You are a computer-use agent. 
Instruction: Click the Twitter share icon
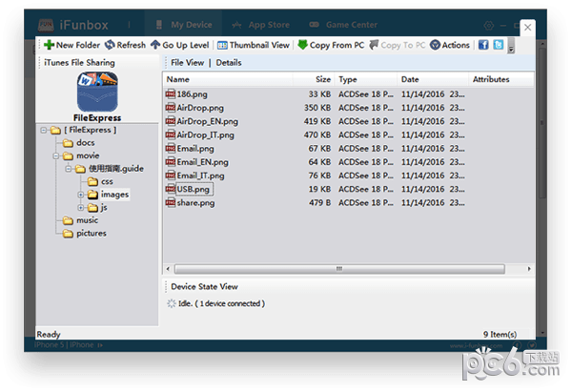click(x=499, y=45)
